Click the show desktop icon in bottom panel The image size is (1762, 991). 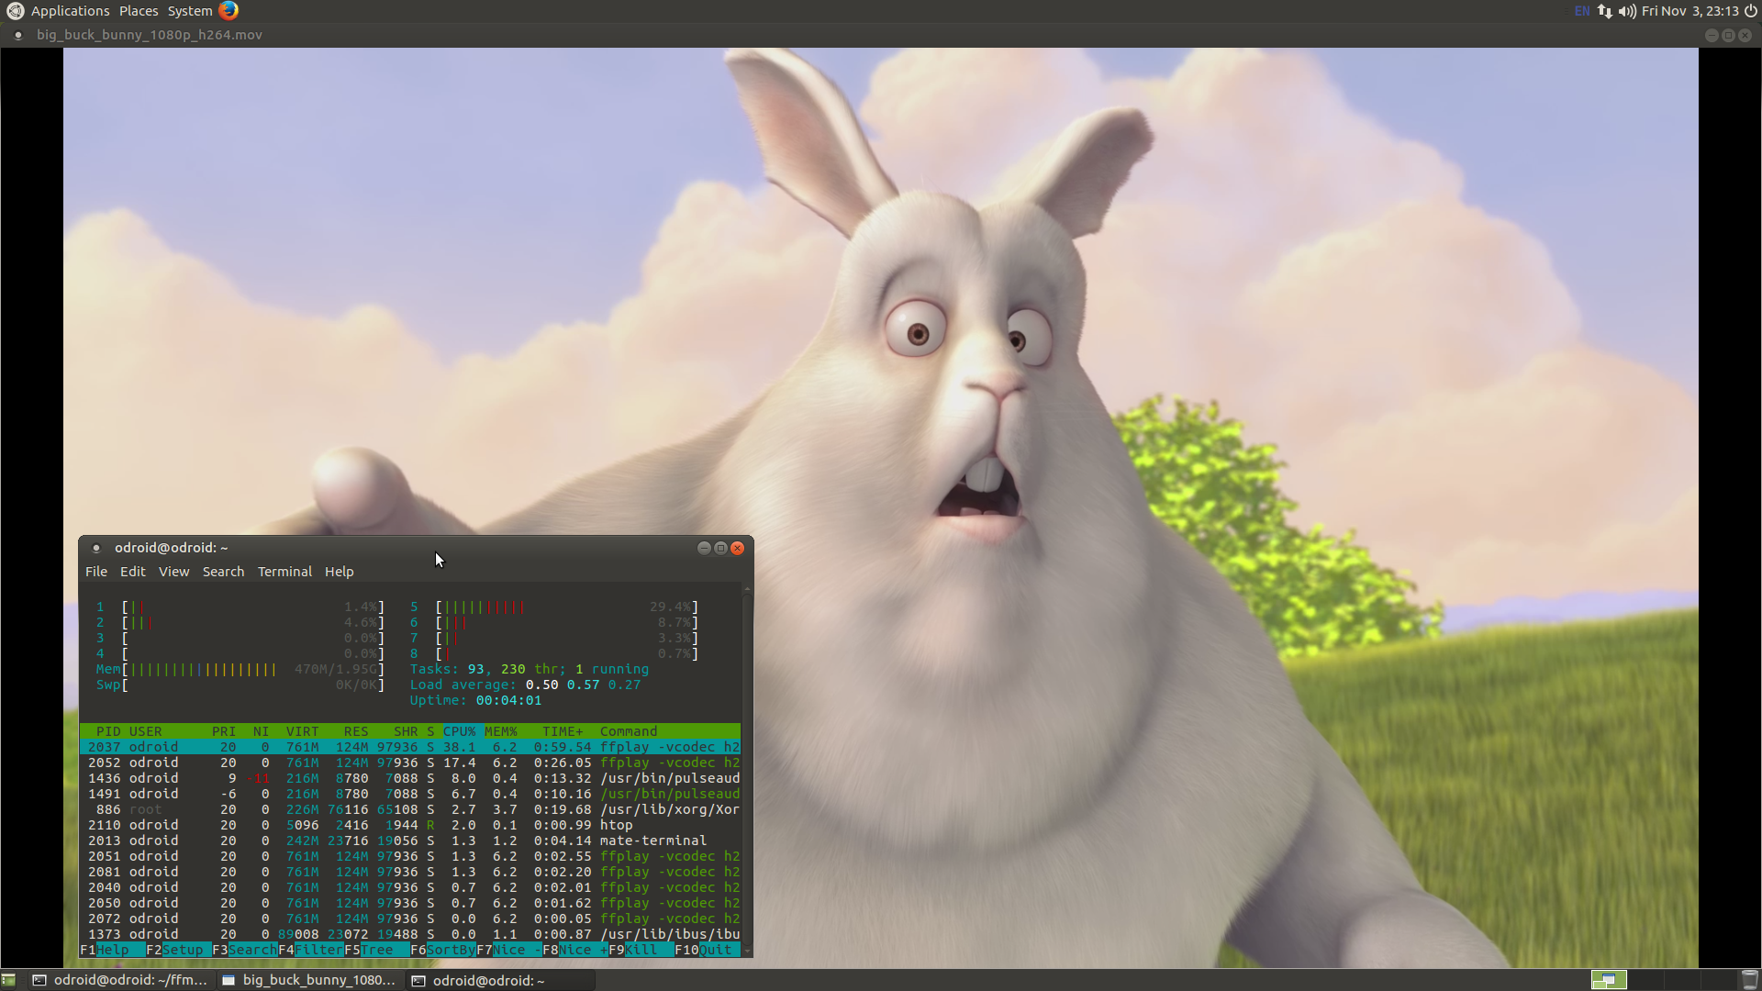pyautogui.click(x=9, y=980)
